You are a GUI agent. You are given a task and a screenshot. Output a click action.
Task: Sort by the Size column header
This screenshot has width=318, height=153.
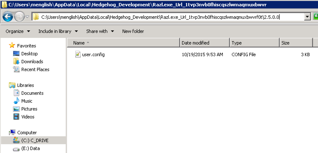(x=296, y=43)
